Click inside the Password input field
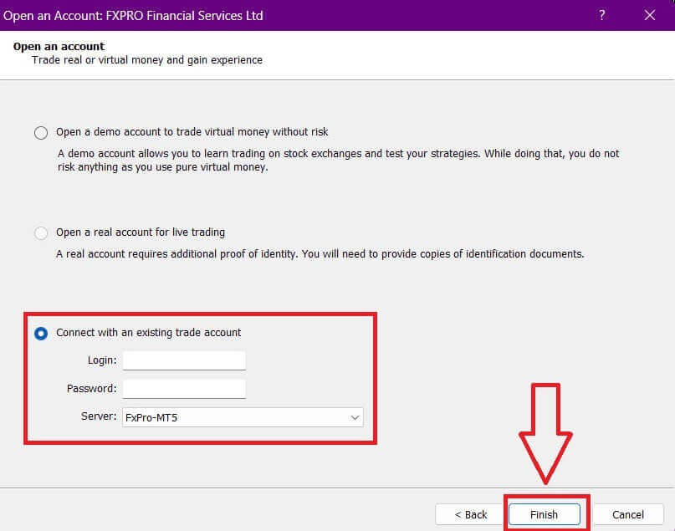This screenshot has width=675, height=531. pos(183,388)
